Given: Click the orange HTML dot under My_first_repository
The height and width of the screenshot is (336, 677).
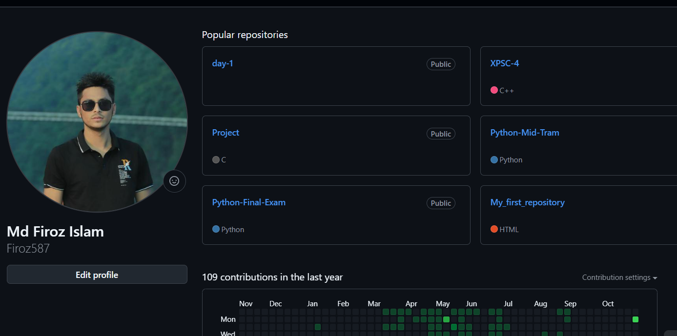Looking at the screenshot, I should tap(493, 229).
